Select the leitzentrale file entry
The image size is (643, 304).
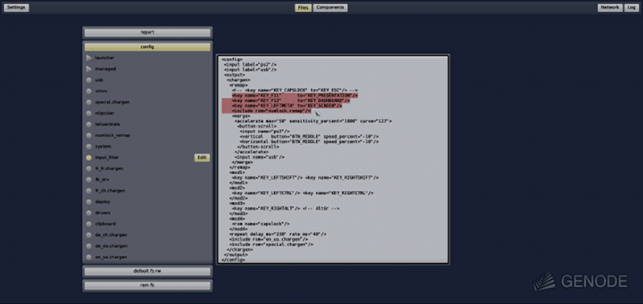108,124
